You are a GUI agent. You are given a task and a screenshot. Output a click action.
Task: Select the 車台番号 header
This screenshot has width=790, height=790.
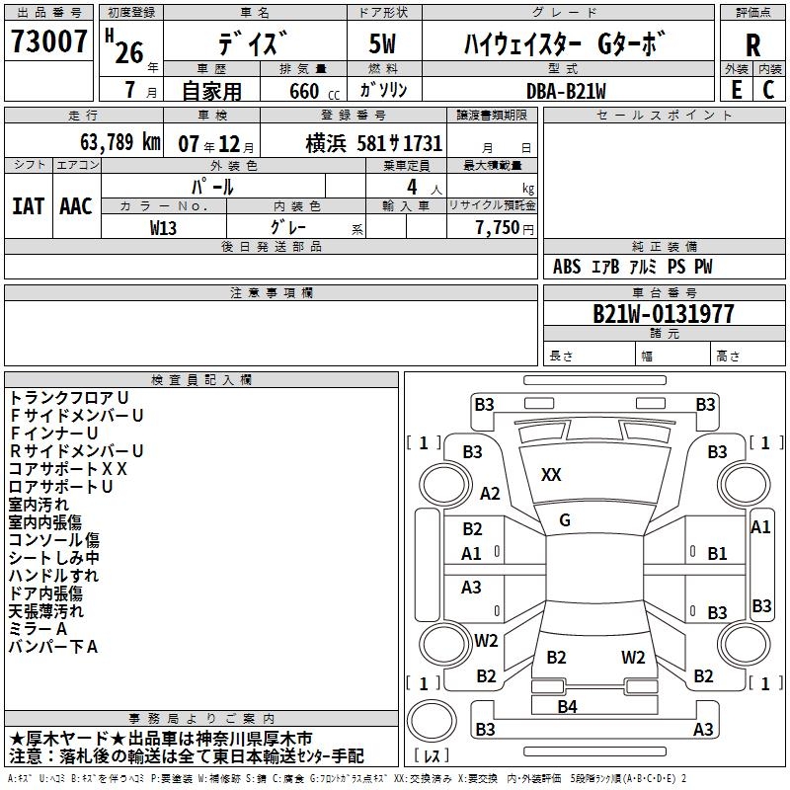(x=664, y=292)
